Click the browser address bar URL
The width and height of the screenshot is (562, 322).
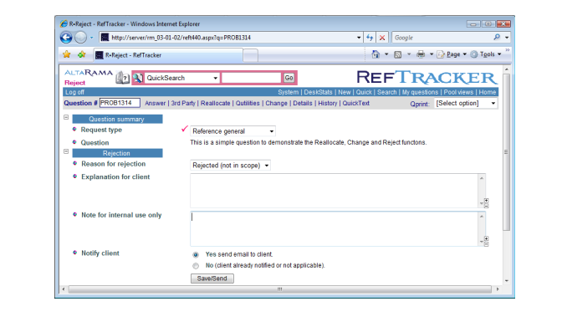181,38
